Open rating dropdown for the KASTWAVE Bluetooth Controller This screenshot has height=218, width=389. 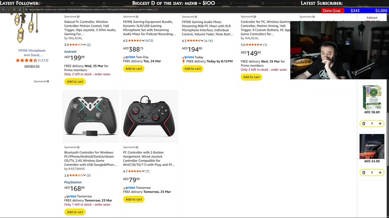tap(84, 175)
